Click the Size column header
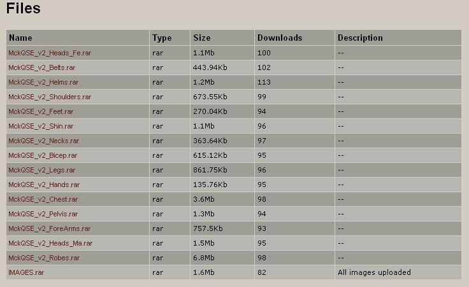Screen dimensions: 469x287 (201, 38)
